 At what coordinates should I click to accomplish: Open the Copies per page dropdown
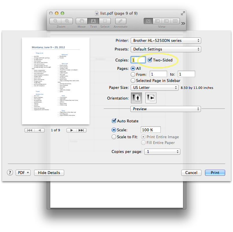pos(162,151)
